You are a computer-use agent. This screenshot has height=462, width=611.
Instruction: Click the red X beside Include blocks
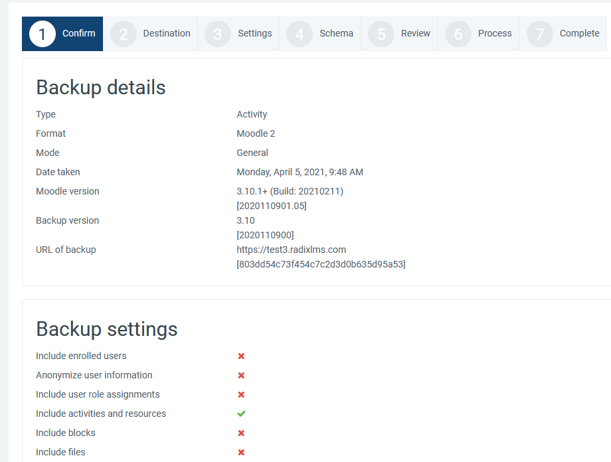tap(241, 433)
